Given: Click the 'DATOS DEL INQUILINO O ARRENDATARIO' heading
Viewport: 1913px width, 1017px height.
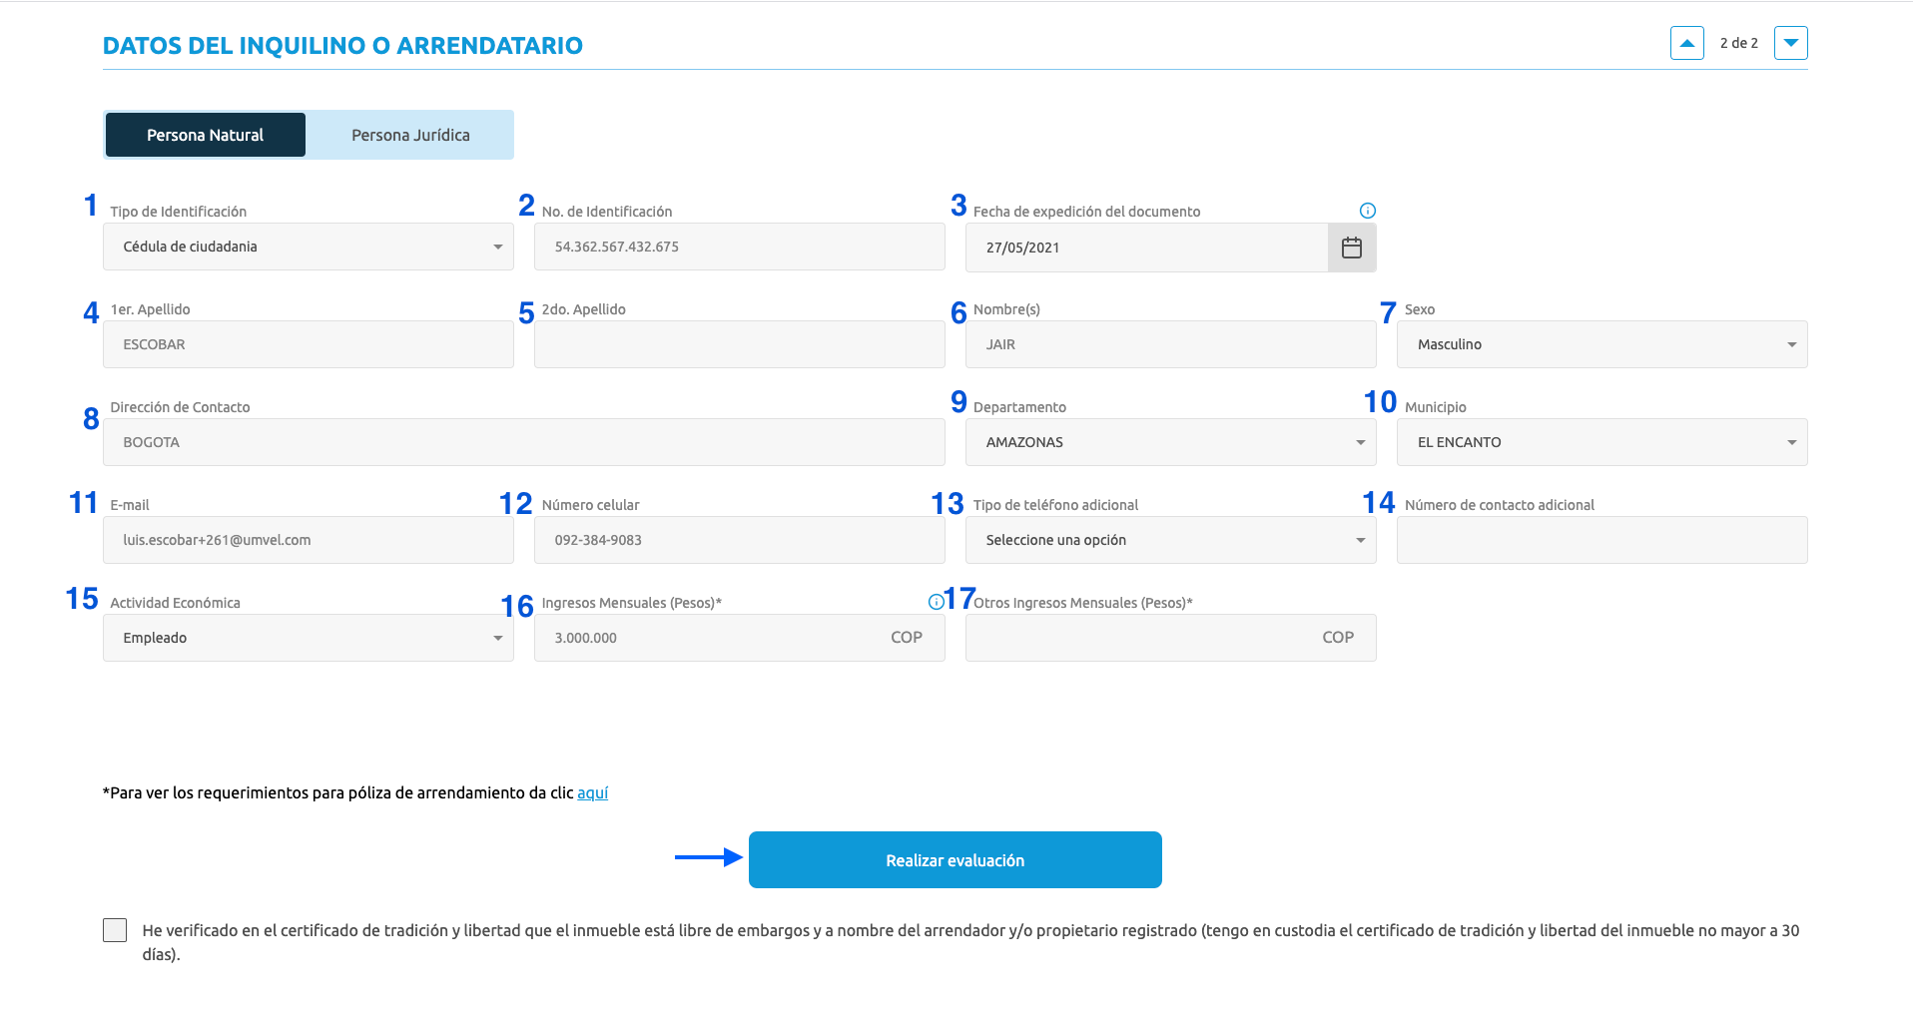Looking at the screenshot, I should pyautogui.click(x=342, y=46).
